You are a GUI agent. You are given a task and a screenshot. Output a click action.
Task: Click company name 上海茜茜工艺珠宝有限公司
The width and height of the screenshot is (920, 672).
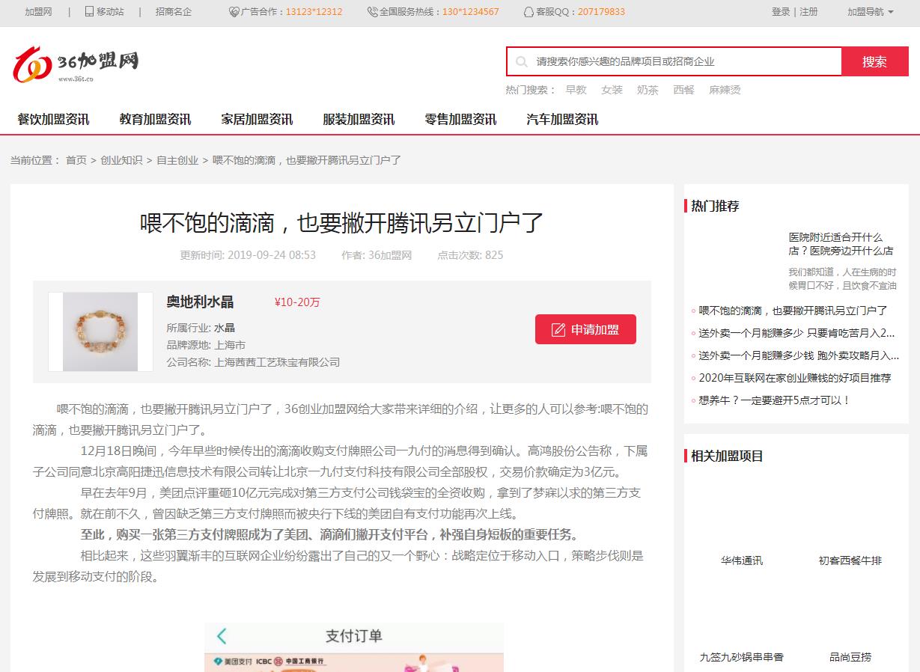(277, 362)
